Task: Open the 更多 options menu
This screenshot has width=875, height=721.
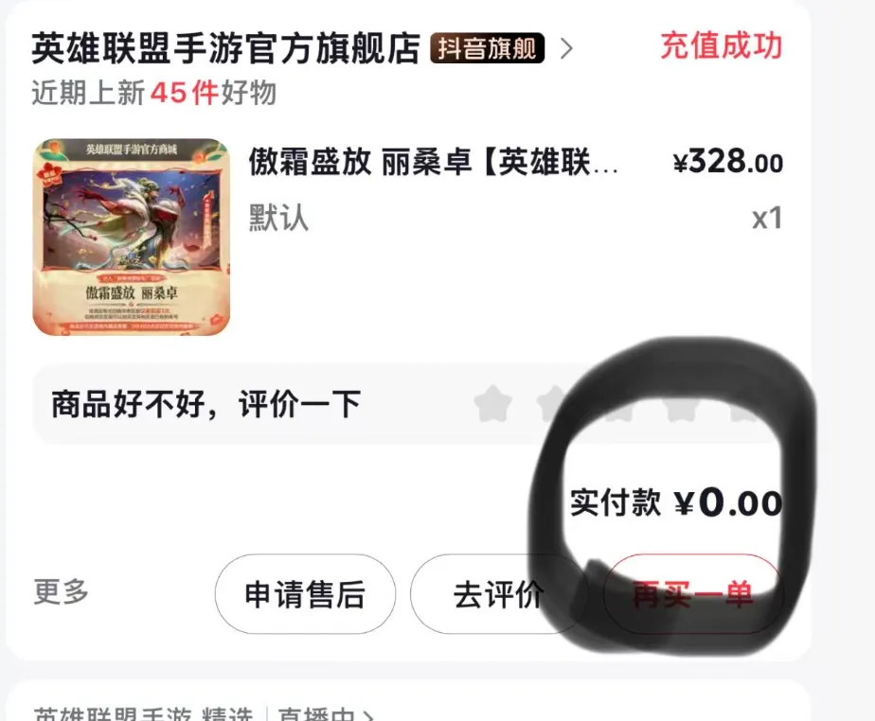Action: [x=61, y=591]
